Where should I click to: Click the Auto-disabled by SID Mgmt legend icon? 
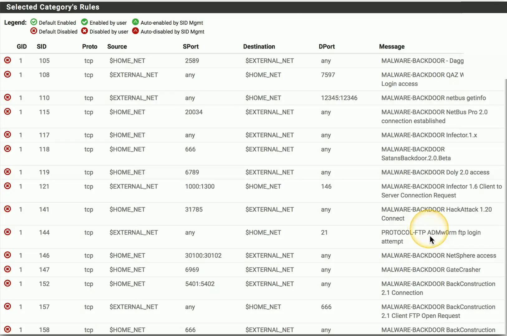click(x=135, y=31)
